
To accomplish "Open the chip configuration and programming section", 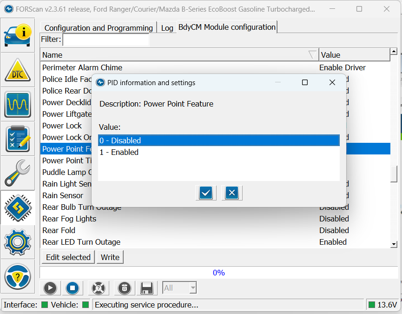I will [18, 208].
